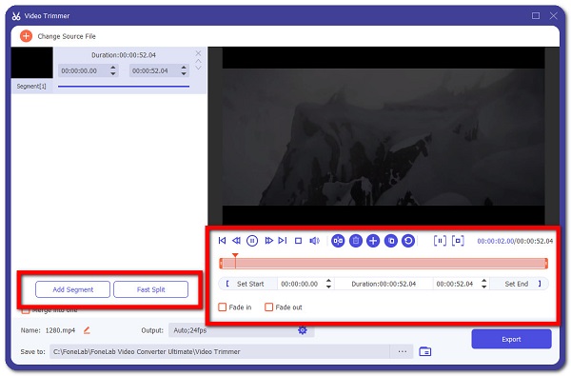Screen dimensions: 571x376
Task: Enable the Fade out checkbox
Action: click(x=268, y=307)
